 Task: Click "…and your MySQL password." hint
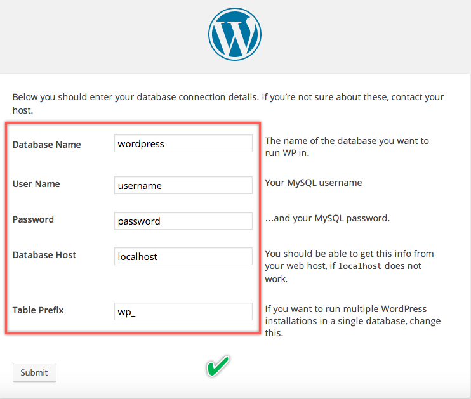coord(327,218)
